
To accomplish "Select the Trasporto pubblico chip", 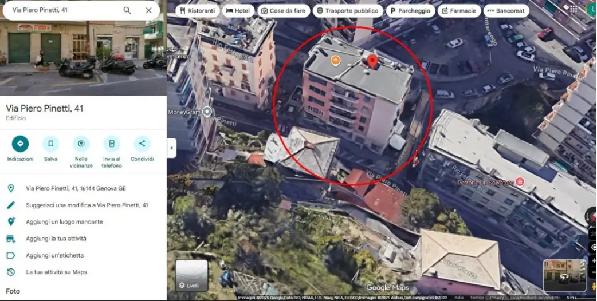I will (348, 11).
